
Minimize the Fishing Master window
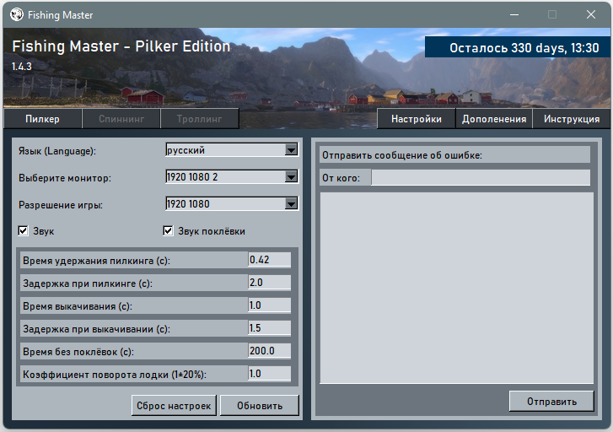click(514, 15)
